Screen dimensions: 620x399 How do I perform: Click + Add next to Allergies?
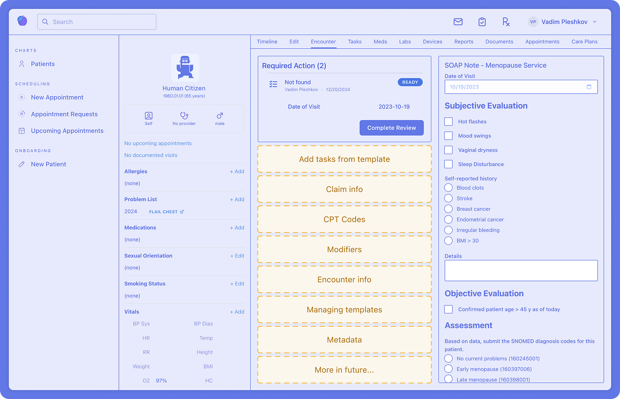coord(237,171)
